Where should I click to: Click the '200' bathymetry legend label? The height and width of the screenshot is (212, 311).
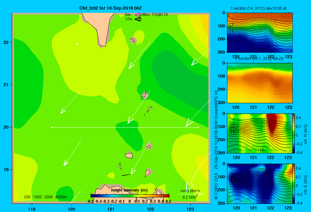tap(27, 197)
